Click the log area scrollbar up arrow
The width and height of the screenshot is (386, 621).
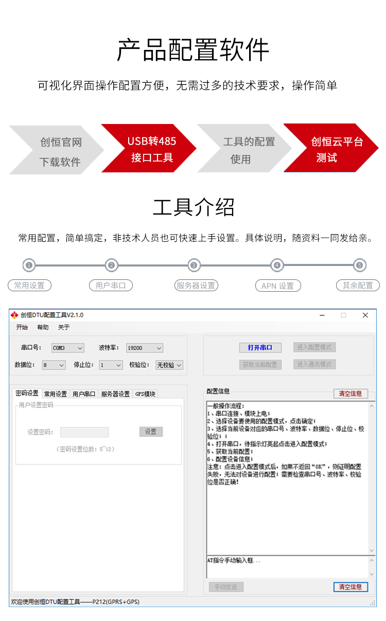[372, 405]
